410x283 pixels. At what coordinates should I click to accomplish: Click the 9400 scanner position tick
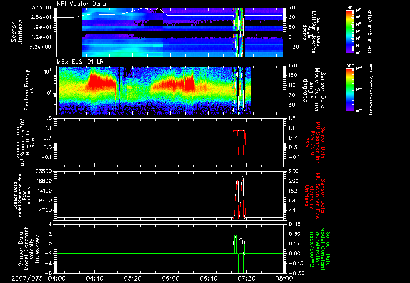[x=45, y=201]
